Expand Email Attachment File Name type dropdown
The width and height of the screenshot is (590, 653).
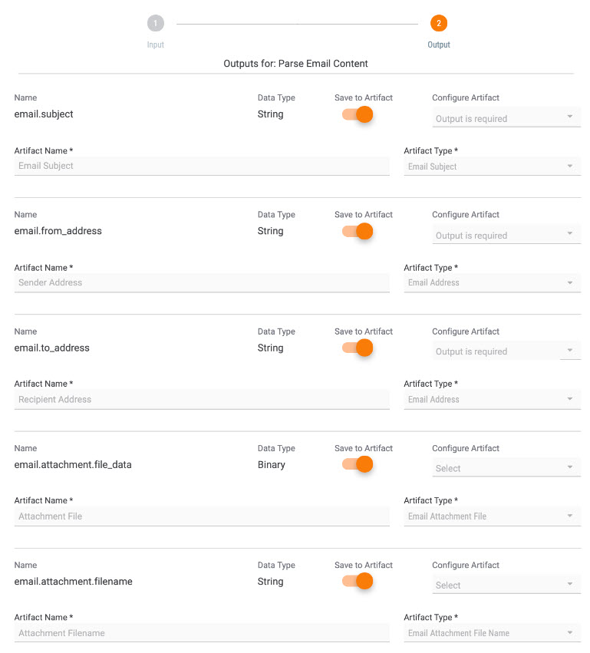[x=492, y=632]
